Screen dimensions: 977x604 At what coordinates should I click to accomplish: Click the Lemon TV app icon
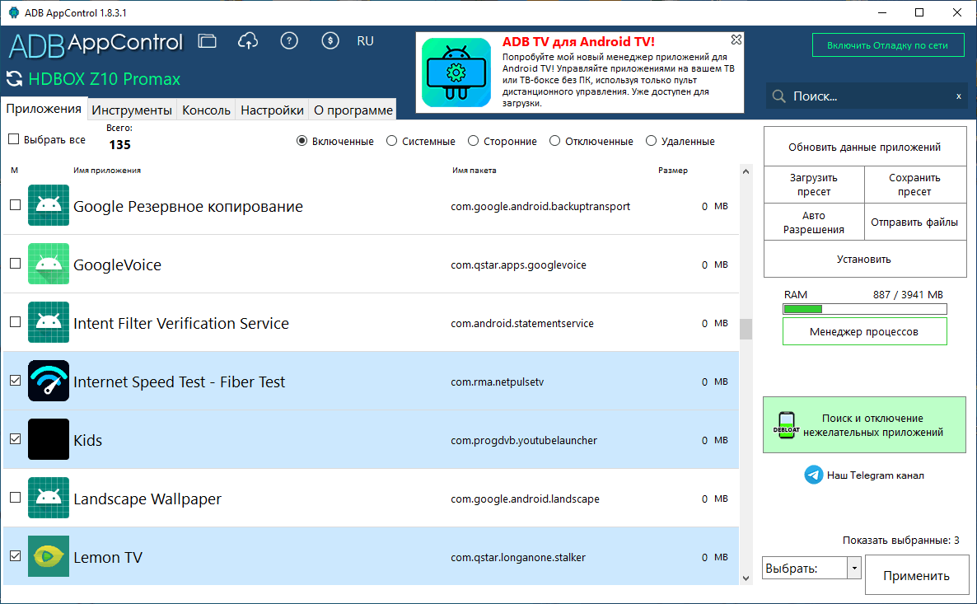49,557
